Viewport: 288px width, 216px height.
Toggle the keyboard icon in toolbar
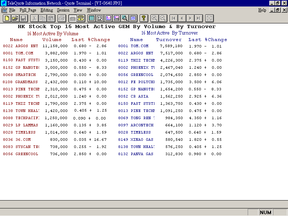72,18
